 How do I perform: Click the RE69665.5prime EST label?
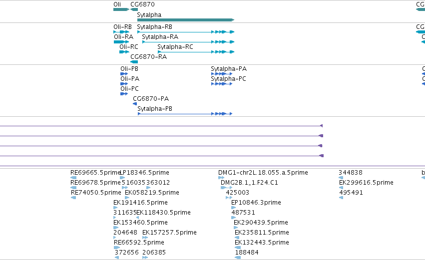point(95,173)
